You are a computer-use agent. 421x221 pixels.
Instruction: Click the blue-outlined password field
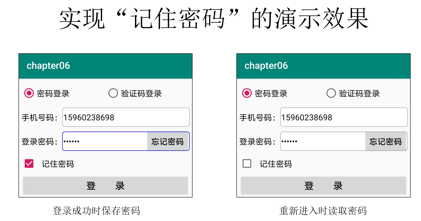tap(105, 141)
